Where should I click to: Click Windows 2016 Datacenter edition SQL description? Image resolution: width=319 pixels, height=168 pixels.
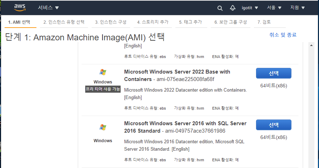[184, 145]
